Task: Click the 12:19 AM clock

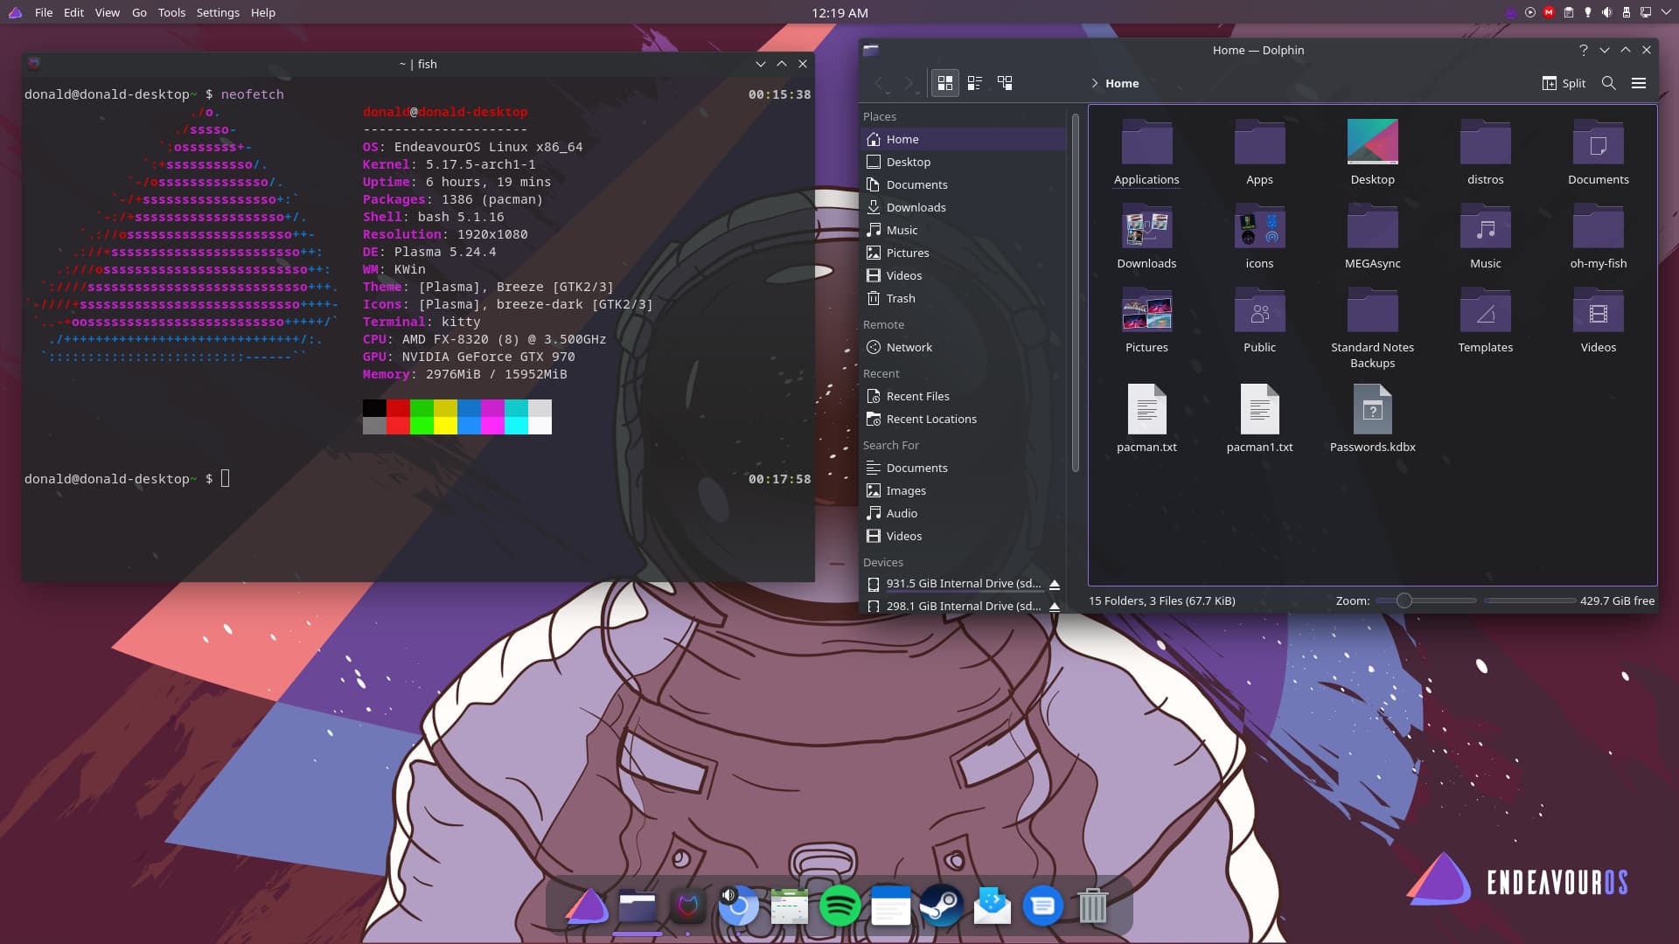Action: point(839,12)
